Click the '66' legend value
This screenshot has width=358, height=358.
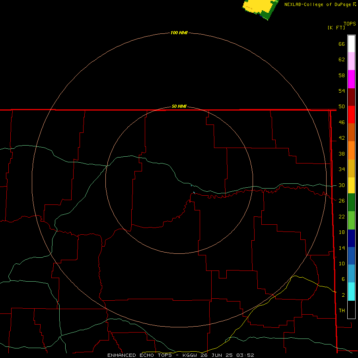tap(342, 44)
